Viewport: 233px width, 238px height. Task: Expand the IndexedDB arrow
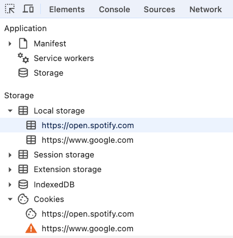(x=10, y=184)
